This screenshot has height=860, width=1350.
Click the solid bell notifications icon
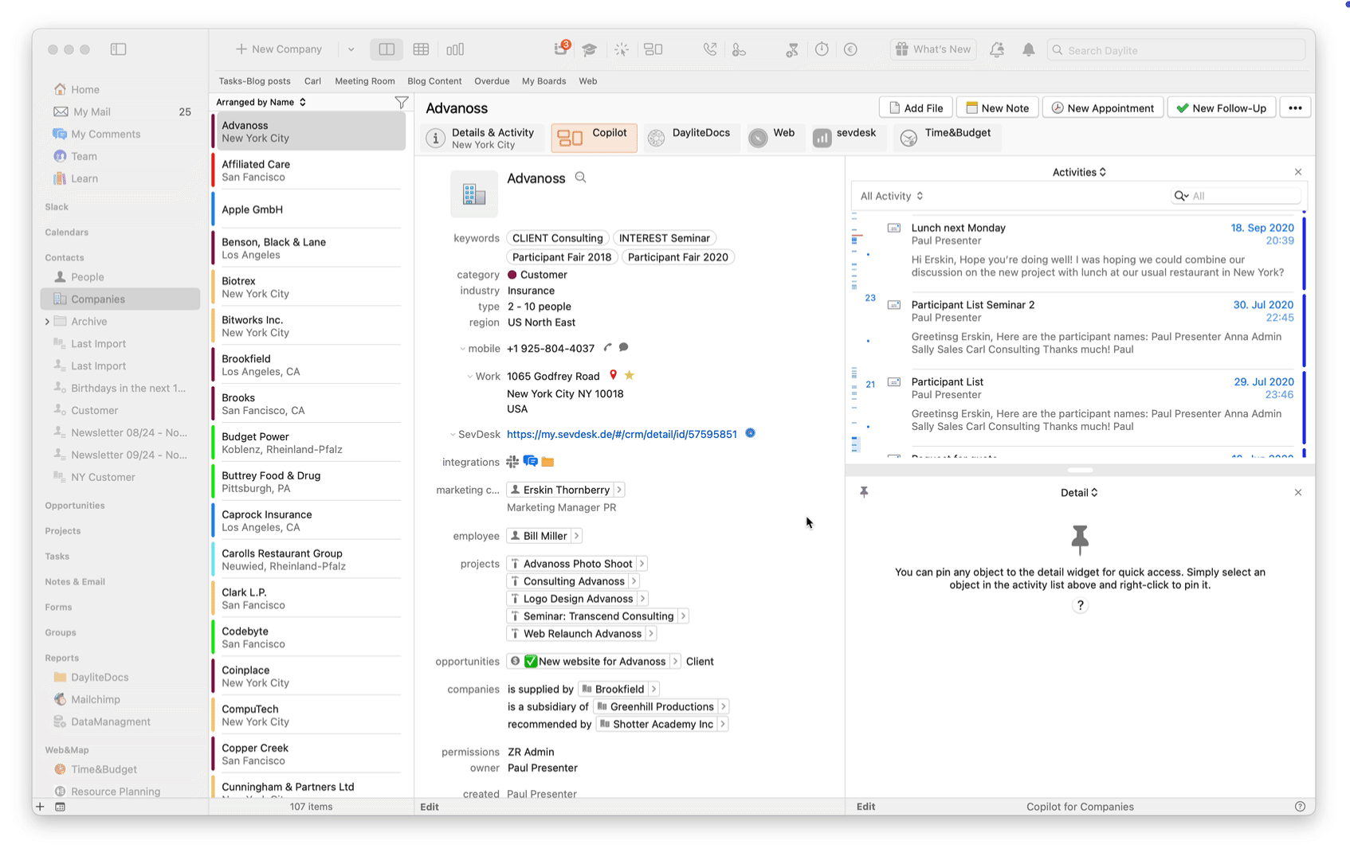(1029, 49)
